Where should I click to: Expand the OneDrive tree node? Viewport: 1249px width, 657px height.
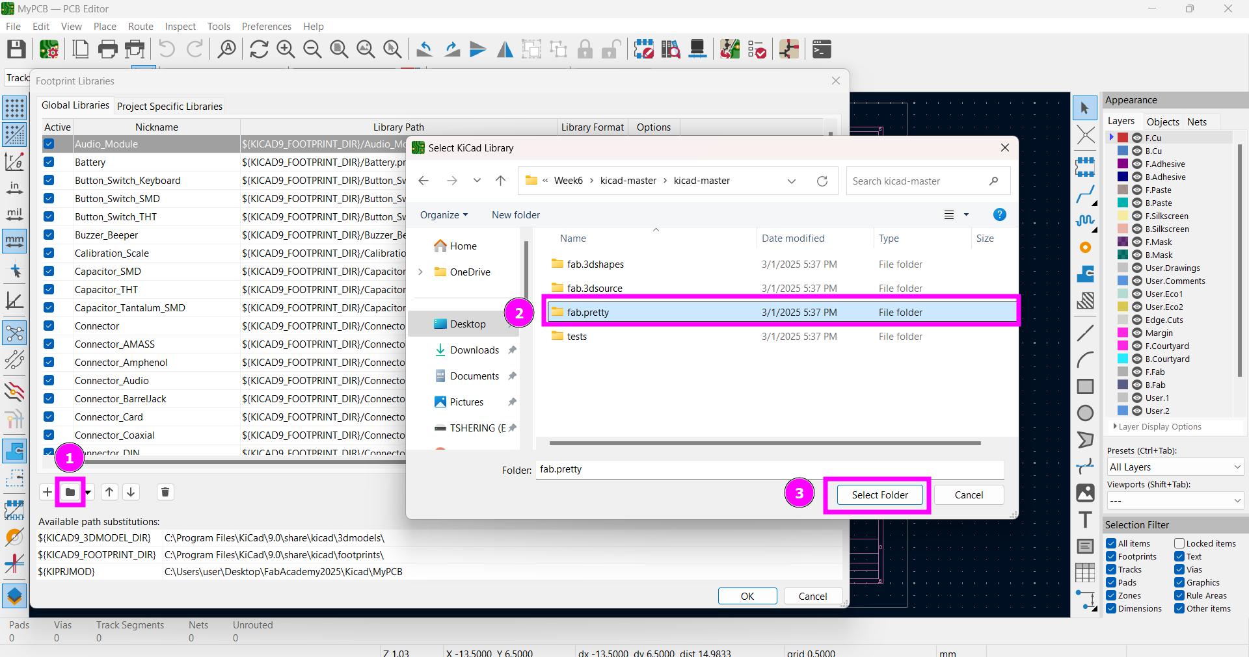pos(420,272)
